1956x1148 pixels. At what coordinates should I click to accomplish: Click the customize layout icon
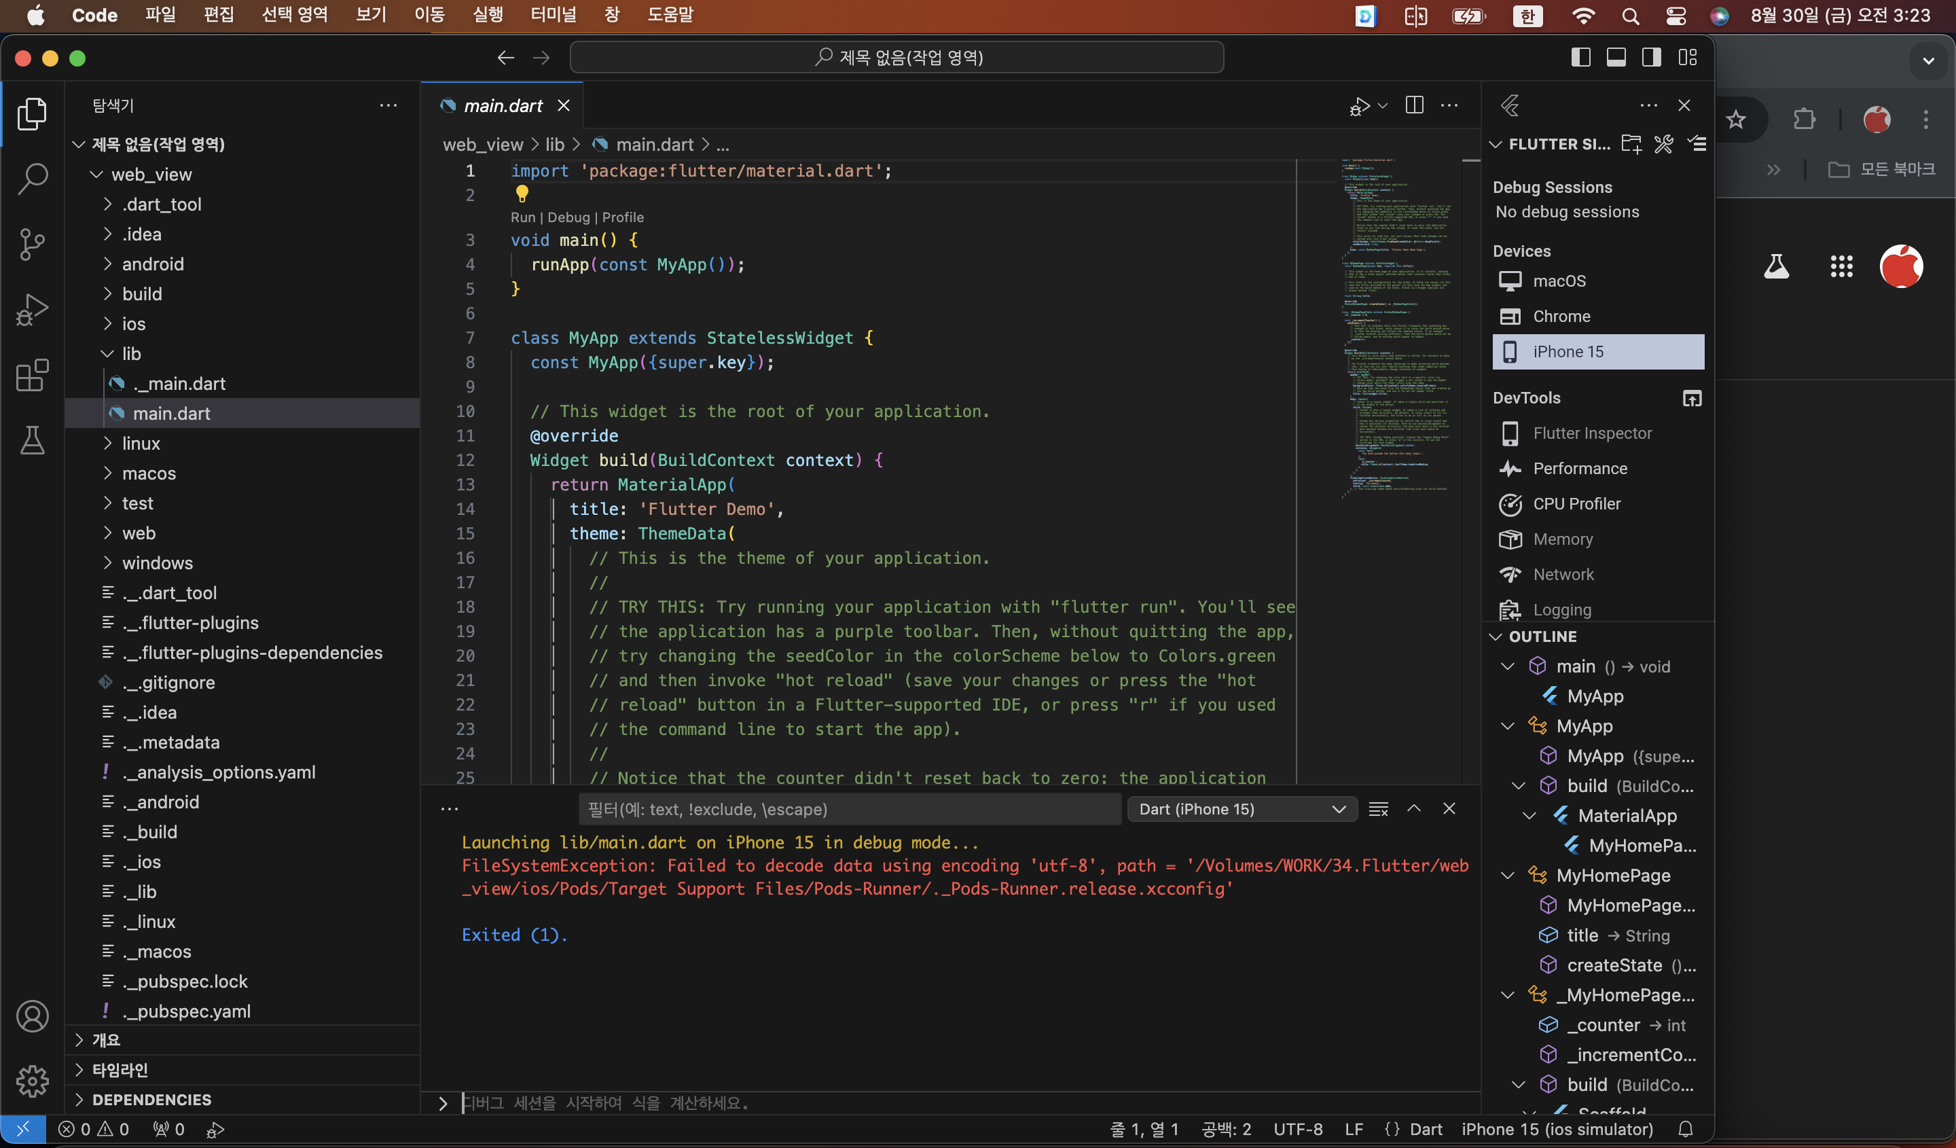[1688, 58]
